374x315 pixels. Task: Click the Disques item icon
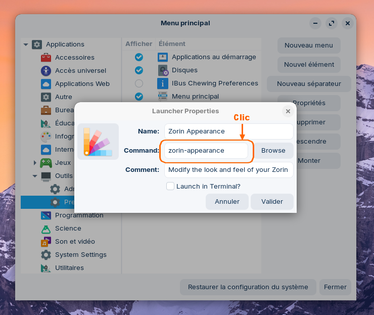click(x=163, y=70)
